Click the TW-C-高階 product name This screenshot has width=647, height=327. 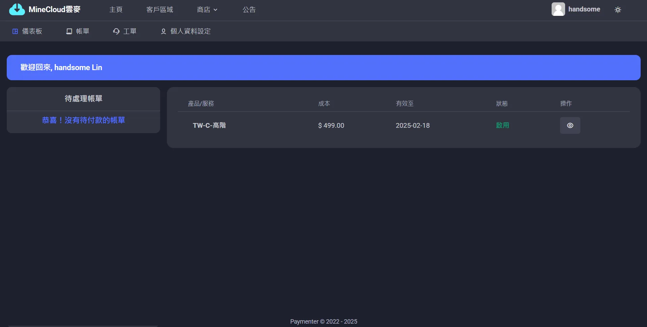[209, 125]
